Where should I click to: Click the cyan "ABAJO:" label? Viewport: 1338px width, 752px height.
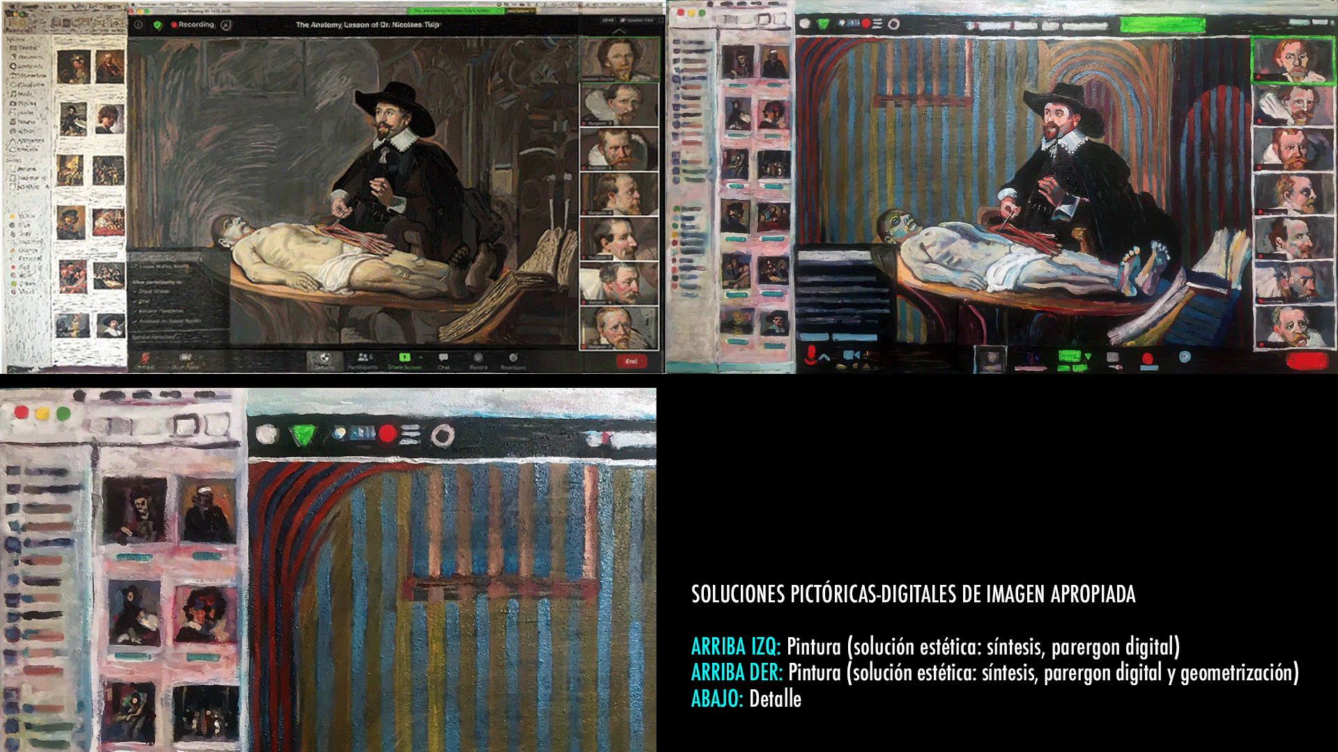click(x=717, y=699)
